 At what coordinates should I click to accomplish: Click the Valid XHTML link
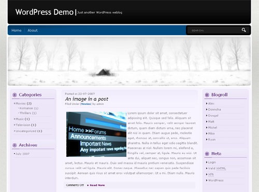point(217,168)
